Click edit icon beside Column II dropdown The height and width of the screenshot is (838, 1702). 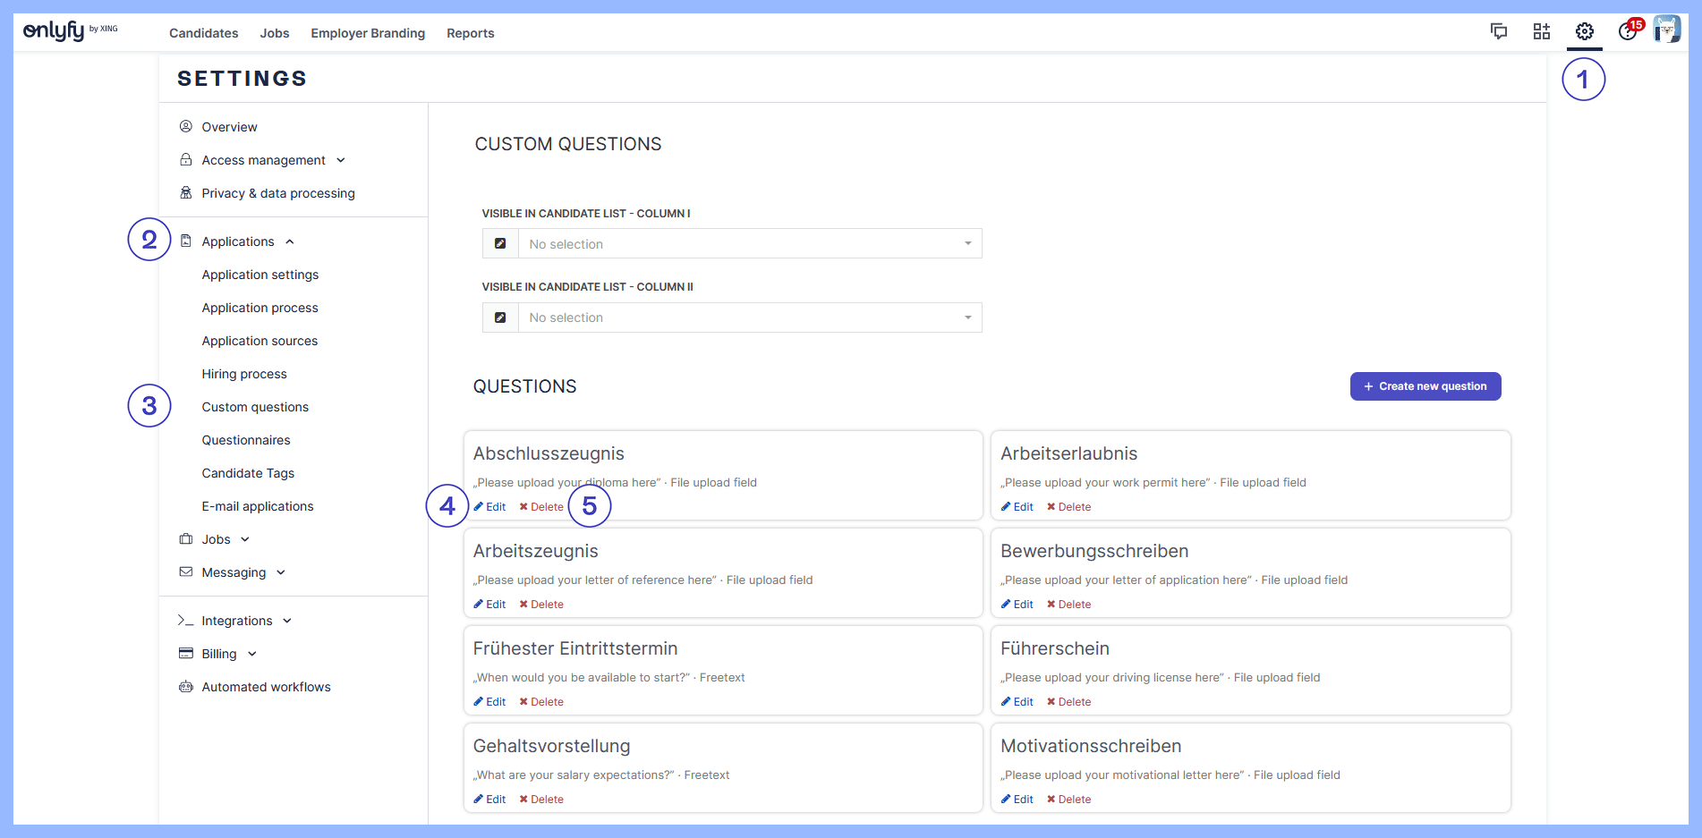coord(500,317)
